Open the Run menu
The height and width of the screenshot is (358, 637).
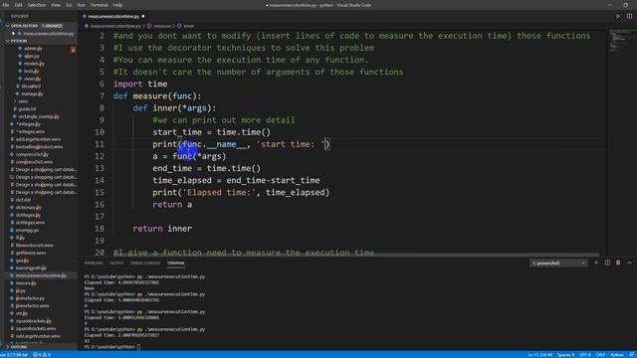pos(82,5)
